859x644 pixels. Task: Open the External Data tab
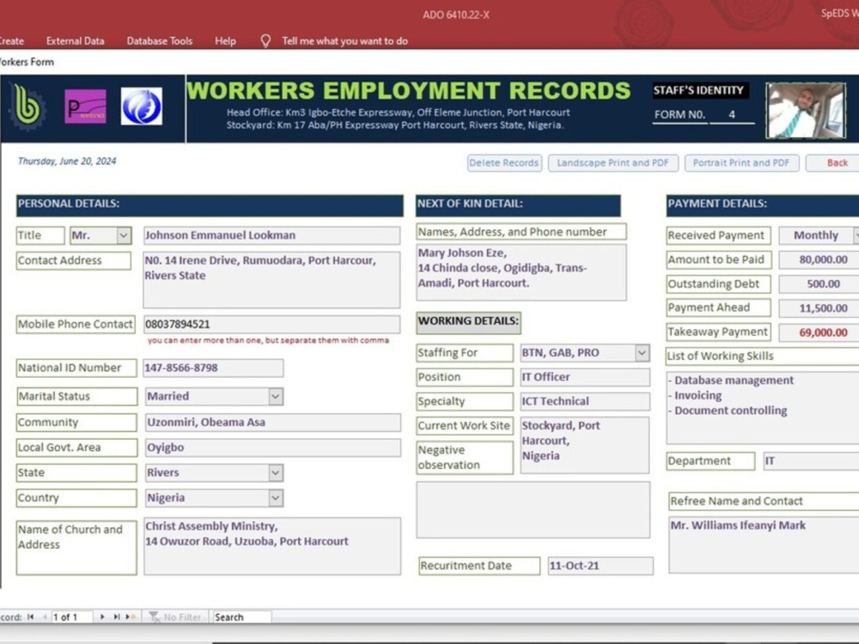[75, 41]
